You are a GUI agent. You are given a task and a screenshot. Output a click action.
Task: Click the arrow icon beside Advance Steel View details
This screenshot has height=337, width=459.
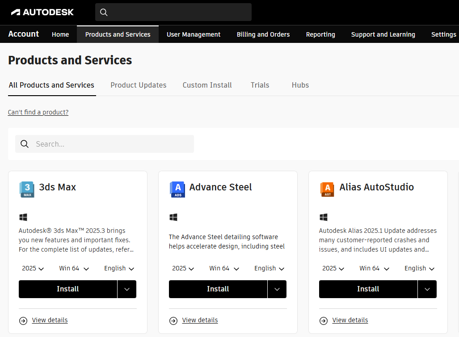pos(173,320)
